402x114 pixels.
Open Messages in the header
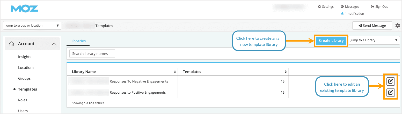pyautogui.click(x=350, y=7)
